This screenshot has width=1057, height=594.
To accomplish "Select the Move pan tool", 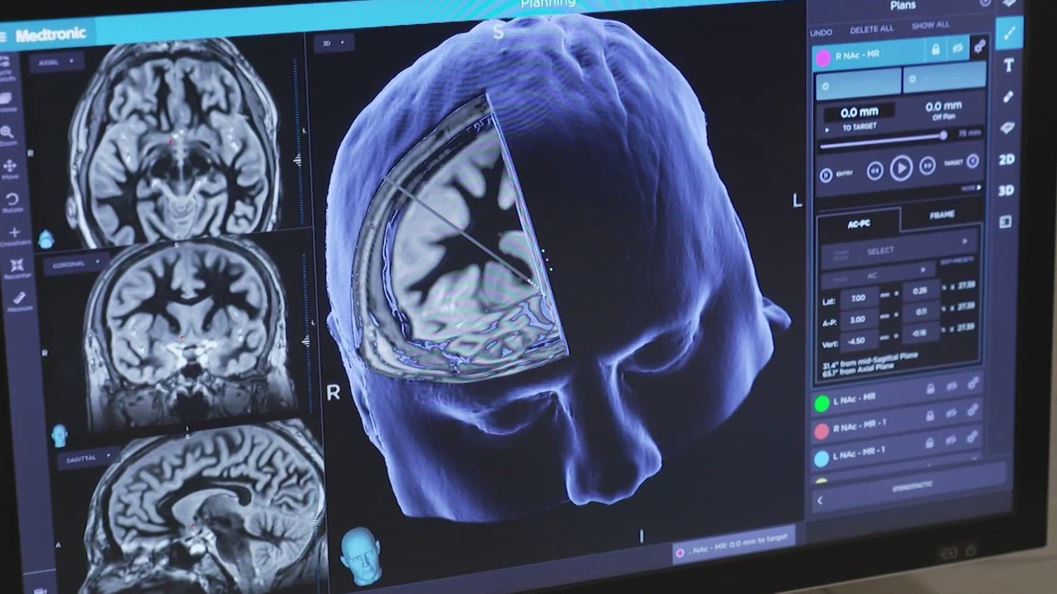I will click(10, 169).
